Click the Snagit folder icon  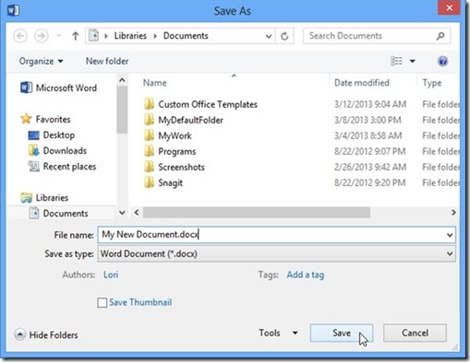[149, 182]
